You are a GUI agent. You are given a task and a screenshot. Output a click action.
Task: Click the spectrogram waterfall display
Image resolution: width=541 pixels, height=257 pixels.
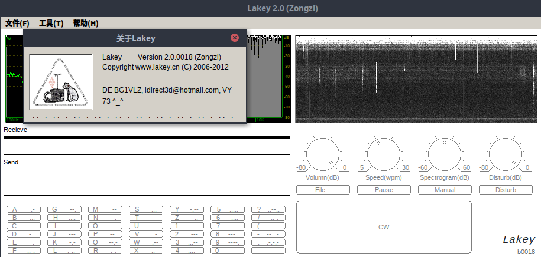click(416, 80)
